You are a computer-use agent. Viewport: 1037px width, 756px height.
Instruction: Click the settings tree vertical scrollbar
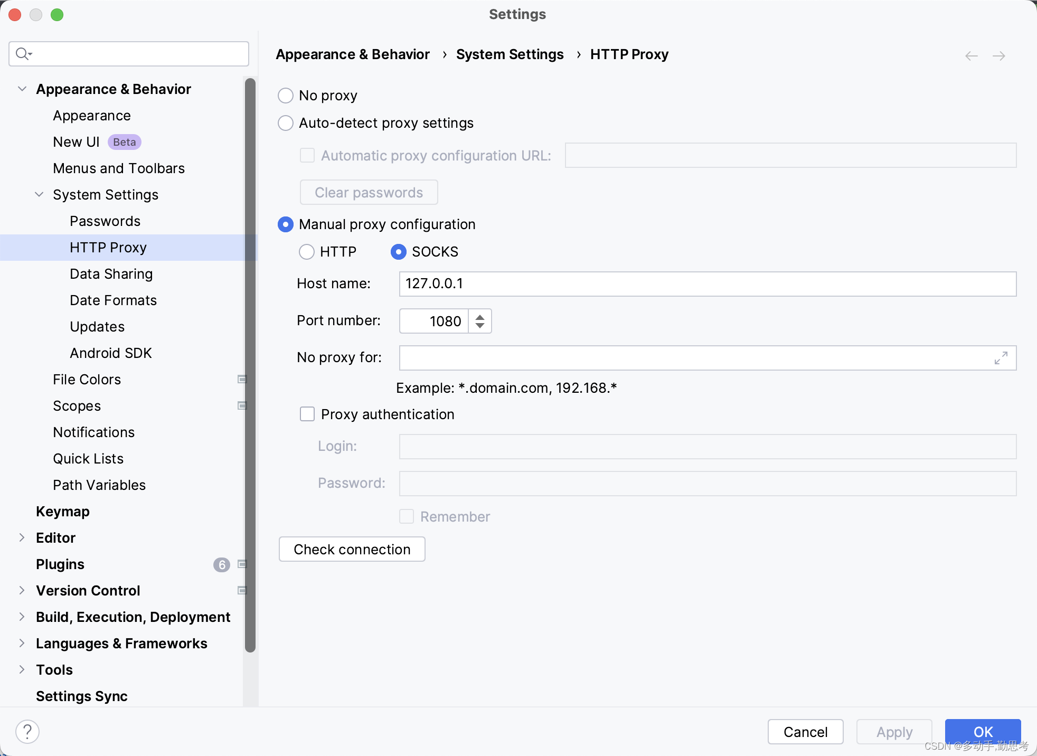(250, 365)
